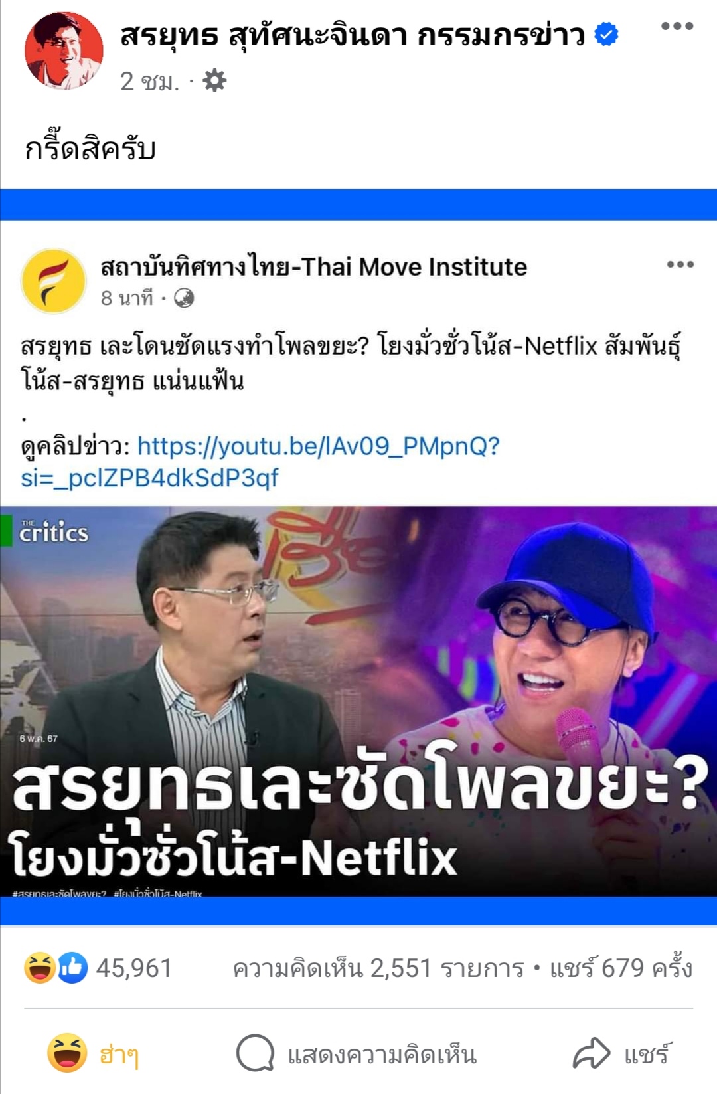Open the post options three-dot menu

pos(677,27)
